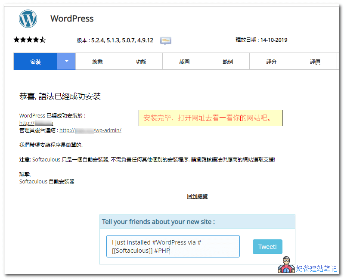The width and height of the screenshot is (344, 279).
Task: Click the WordPress title text
Action: [x=72, y=19]
